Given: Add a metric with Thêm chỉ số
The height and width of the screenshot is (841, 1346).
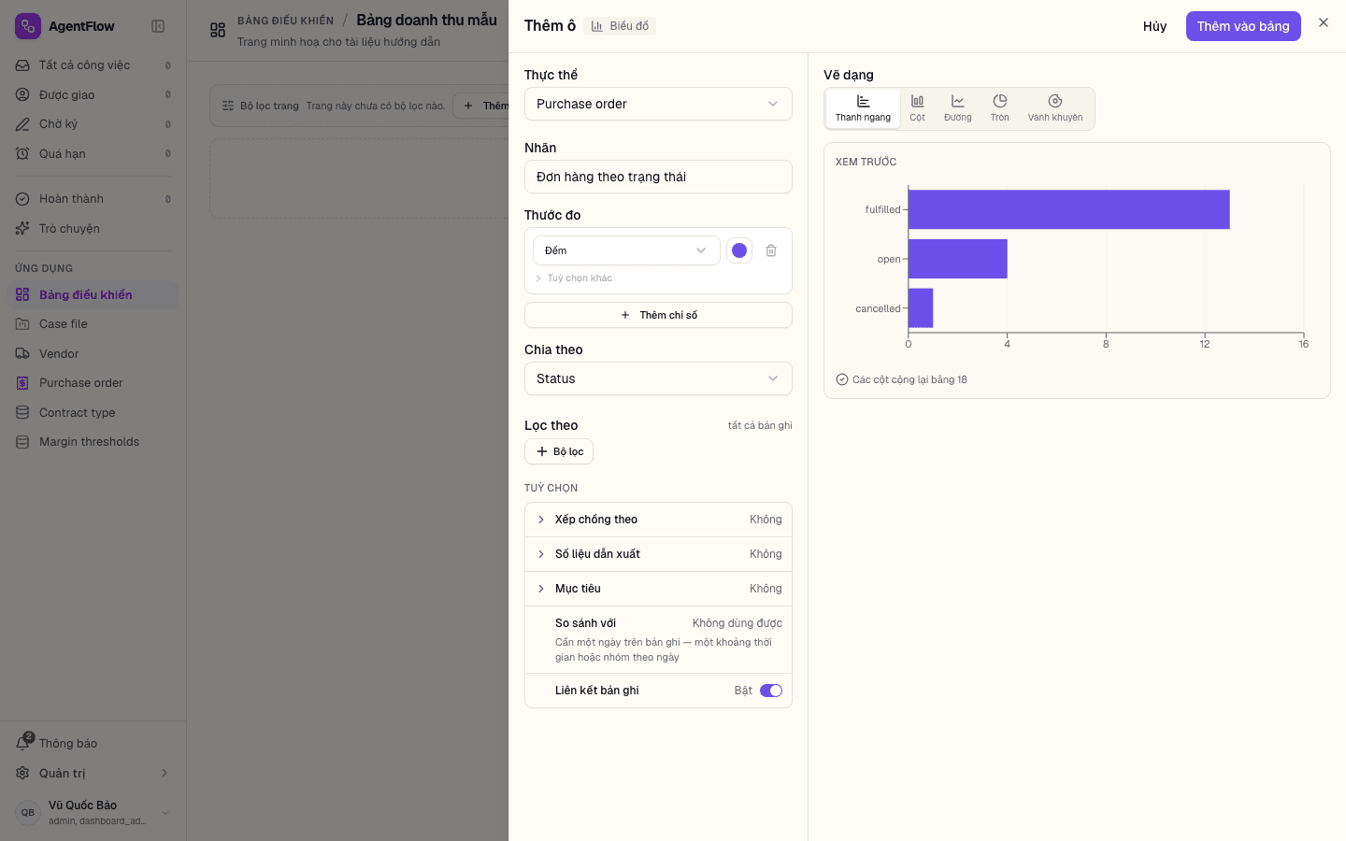Looking at the screenshot, I should click(658, 315).
